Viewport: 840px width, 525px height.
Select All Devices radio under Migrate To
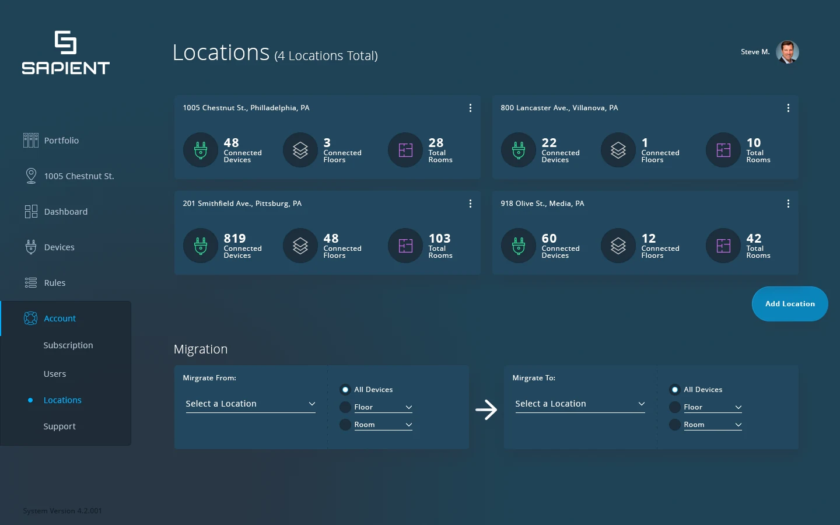[x=675, y=390]
